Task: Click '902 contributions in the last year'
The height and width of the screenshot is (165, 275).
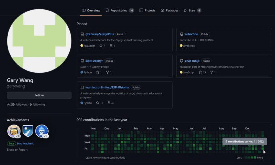Action: [x=102, y=120]
